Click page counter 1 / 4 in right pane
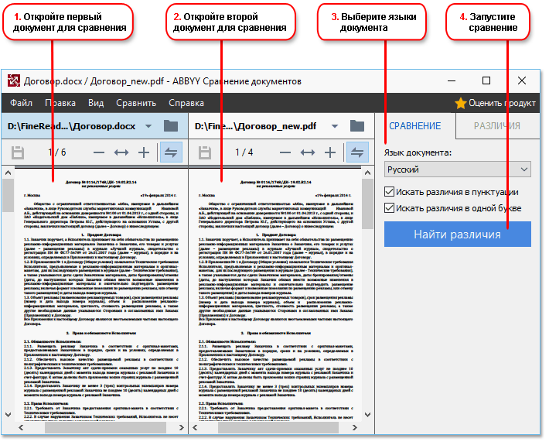The image size is (549, 445). [x=244, y=152]
